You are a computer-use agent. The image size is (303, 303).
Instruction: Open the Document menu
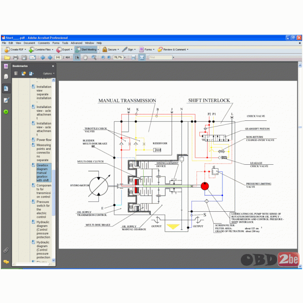tap(30, 43)
